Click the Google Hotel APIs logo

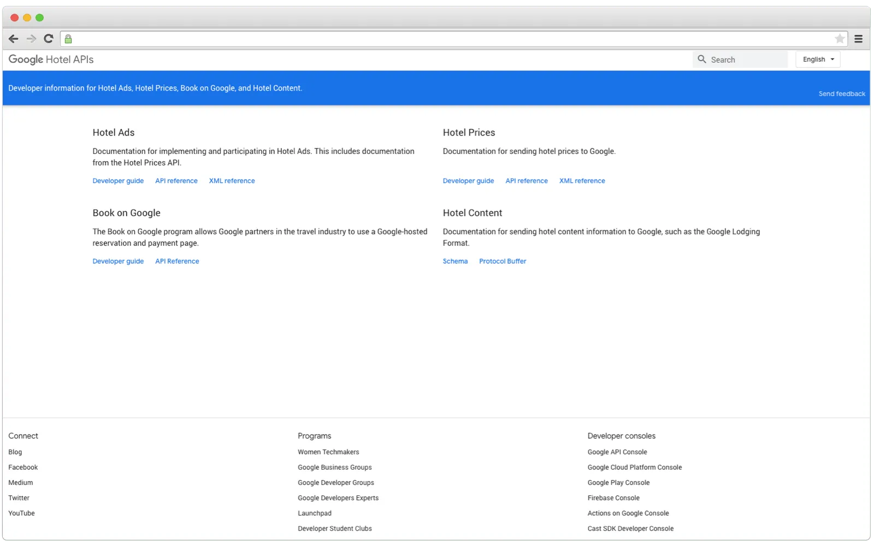coord(51,60)
